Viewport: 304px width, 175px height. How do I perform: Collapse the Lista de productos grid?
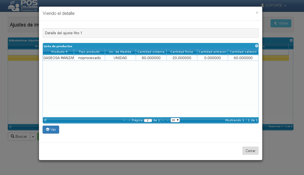(x=256, y=46)
